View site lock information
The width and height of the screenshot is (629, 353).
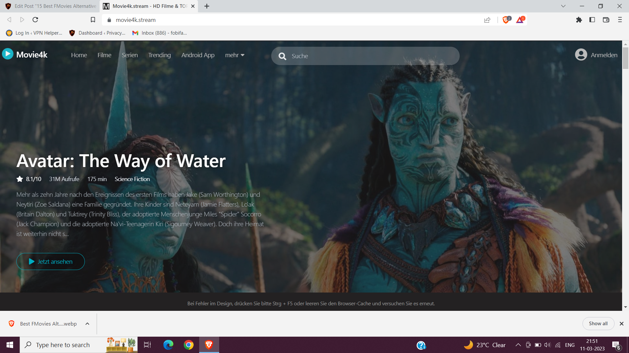[109, 20]
